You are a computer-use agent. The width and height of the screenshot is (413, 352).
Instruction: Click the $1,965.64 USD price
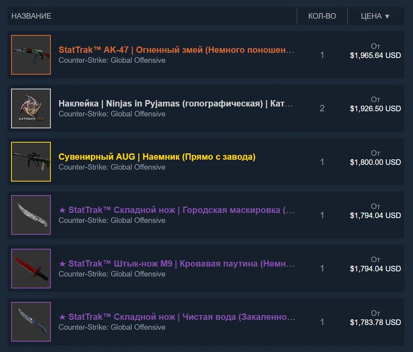coord(375,55)
